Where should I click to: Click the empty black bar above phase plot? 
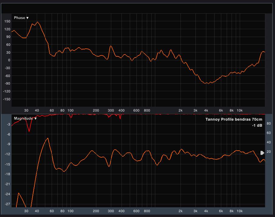137,8
